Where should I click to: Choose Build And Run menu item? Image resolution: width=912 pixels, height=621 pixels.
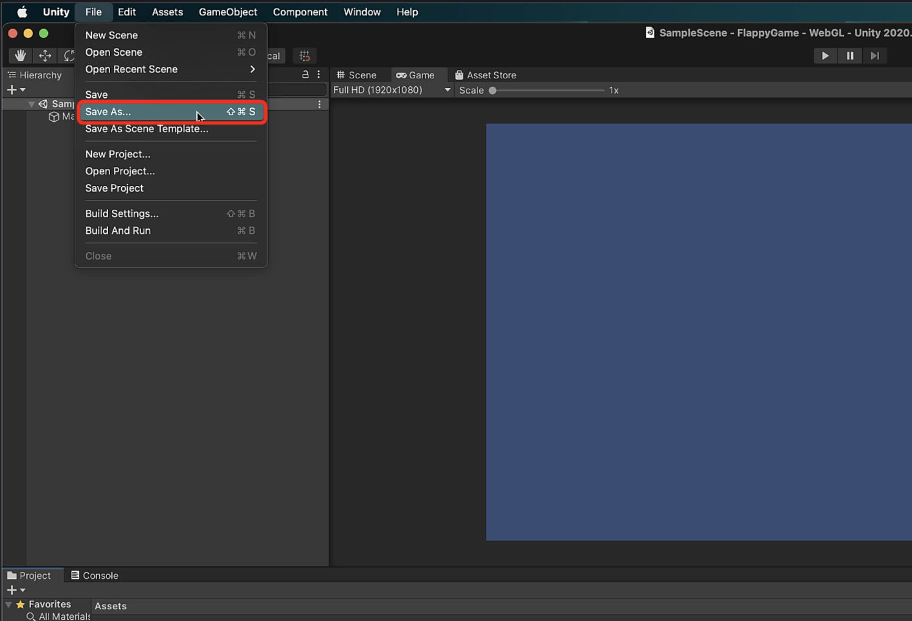pos(171,231)
